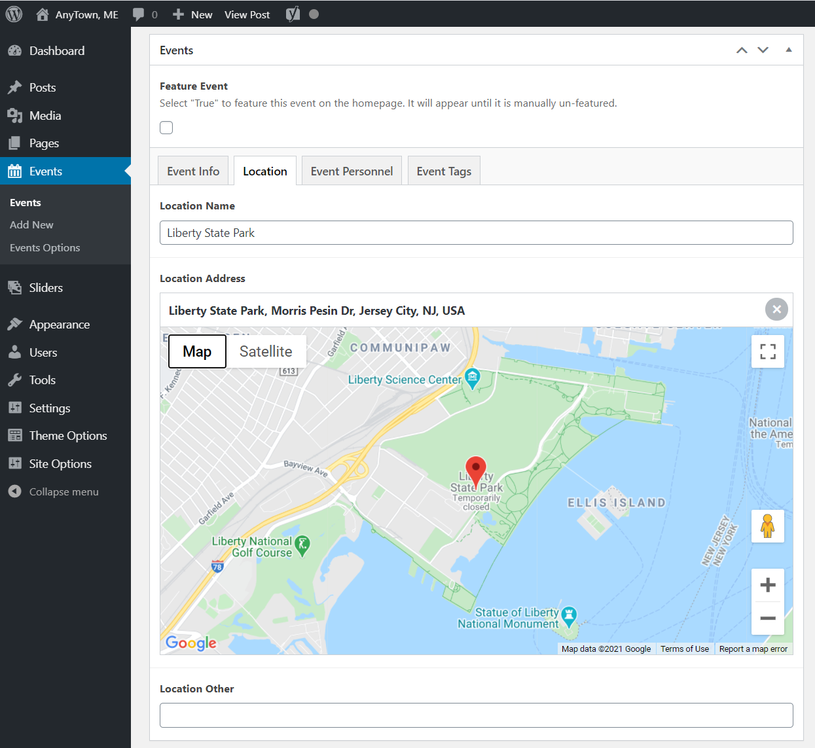815x748 pixels.
Task: Toggle fullscreen map view
Action: click(x=768, y=351)
